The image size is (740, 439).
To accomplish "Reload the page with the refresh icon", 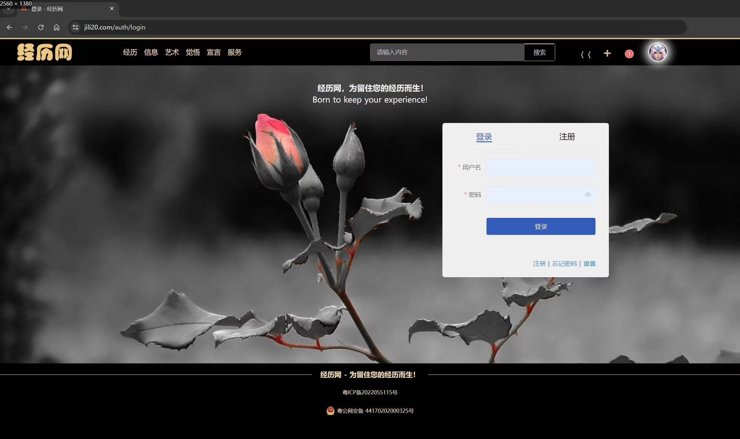I will pyautogui.click(x=41, y=27).
